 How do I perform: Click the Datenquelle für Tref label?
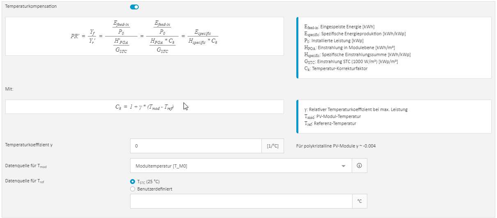pos(25,181)
